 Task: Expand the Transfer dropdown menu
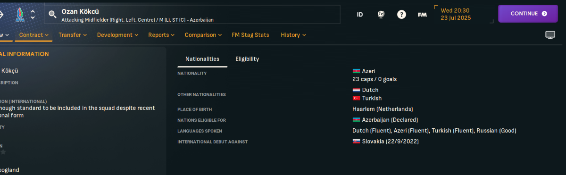coord(73,35)
